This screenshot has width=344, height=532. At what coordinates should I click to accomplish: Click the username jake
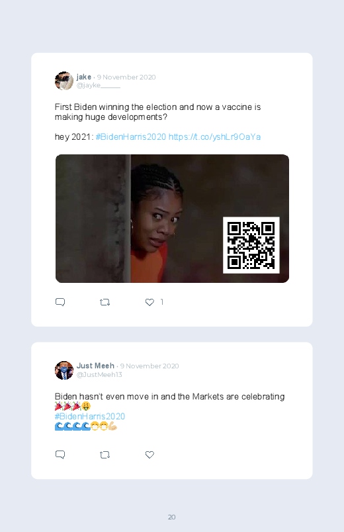pos(84,77)
